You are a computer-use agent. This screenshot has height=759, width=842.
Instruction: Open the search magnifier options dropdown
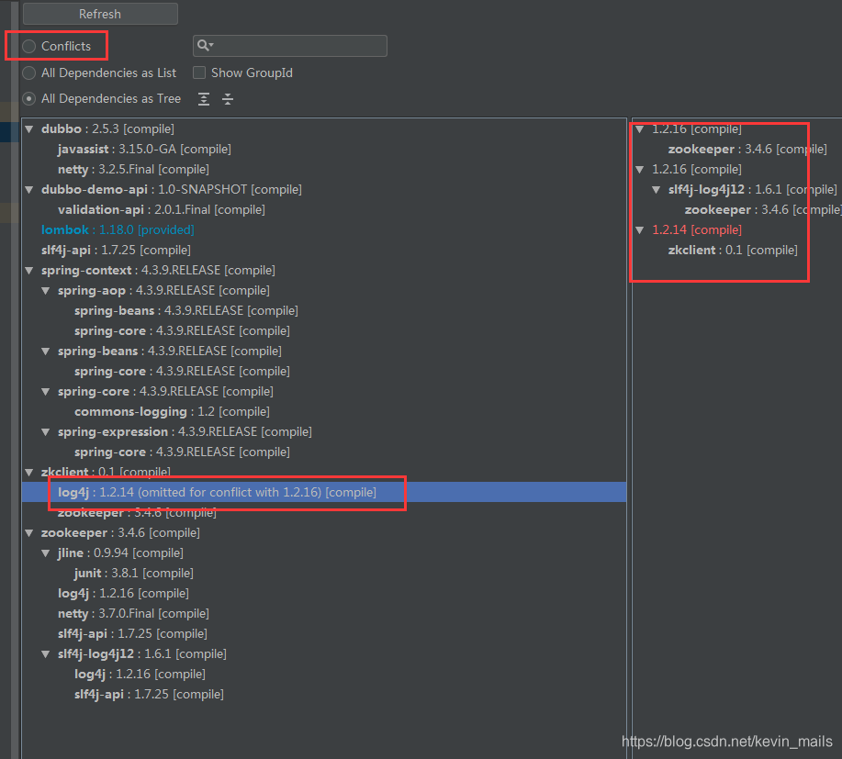[x=205, y=46]
